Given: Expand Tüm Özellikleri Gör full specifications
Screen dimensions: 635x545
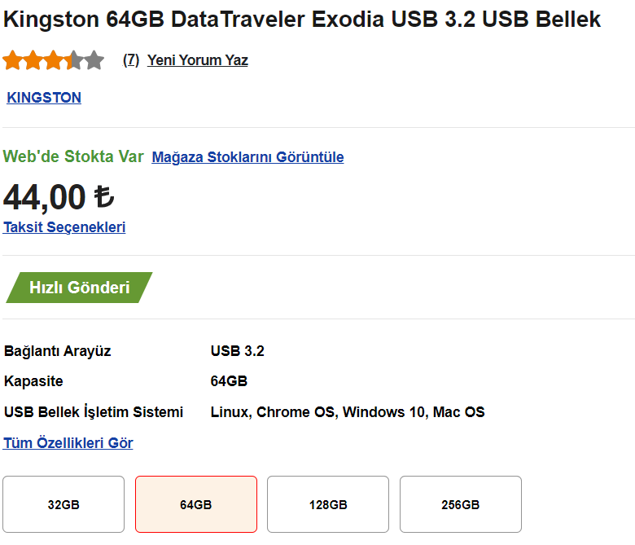Looking at the screenshot, I should [x=68, y=442].
